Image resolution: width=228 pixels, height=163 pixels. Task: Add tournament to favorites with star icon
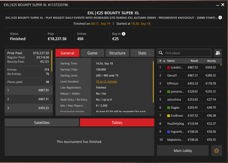click(x=216, y=151)
